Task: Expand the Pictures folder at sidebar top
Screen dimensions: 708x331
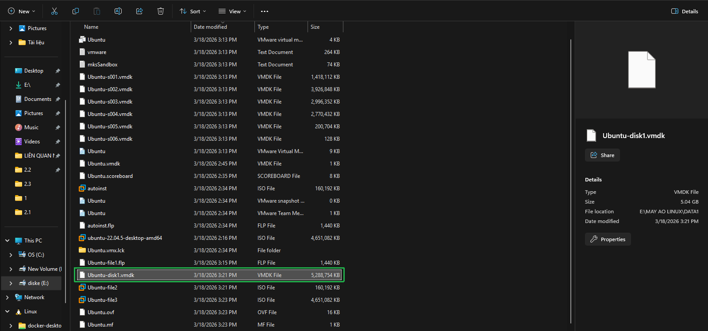Action: coord(11,28)
